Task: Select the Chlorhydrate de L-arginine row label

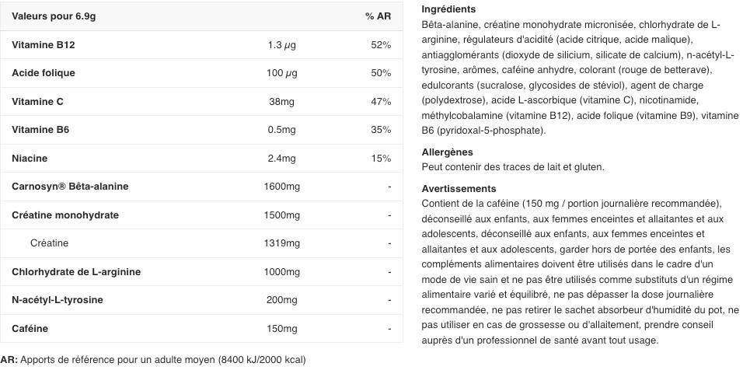Action: click(76, 272)
